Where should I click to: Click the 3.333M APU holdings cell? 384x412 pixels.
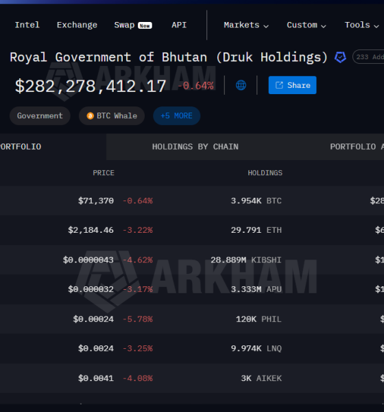click(256, 289)
